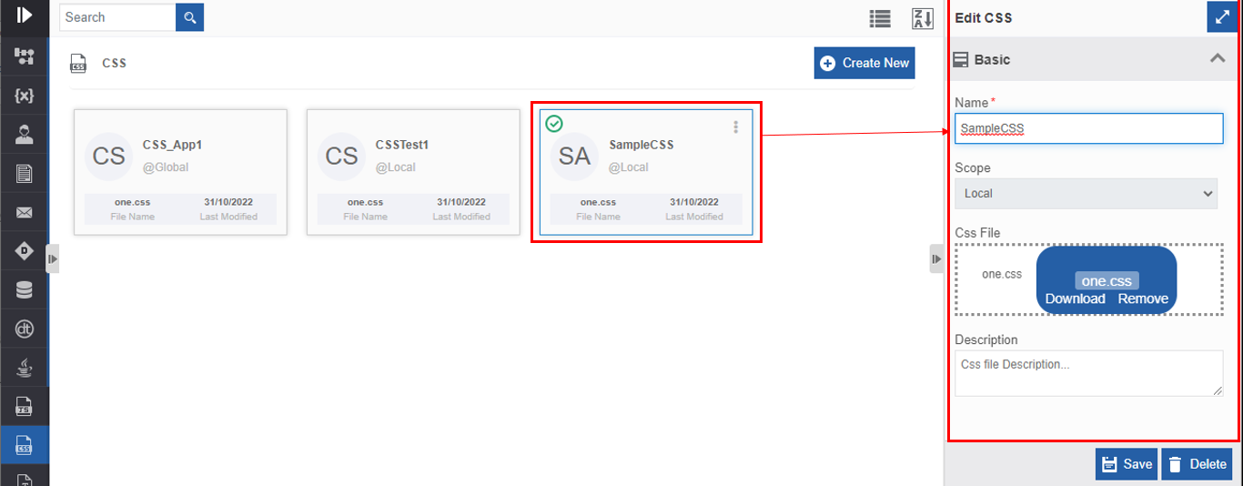1243x486 pixels.
Task: Open the dt sidebar icon
Action: tap(25, 329)
